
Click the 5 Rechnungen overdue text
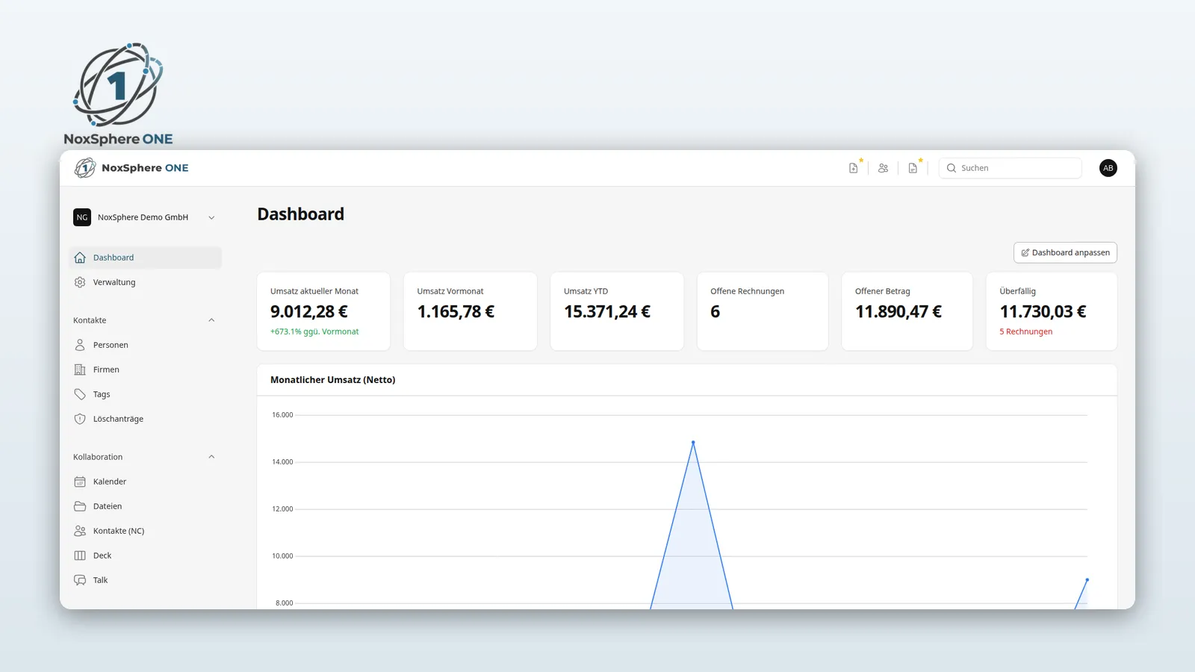coord(1025,332)
